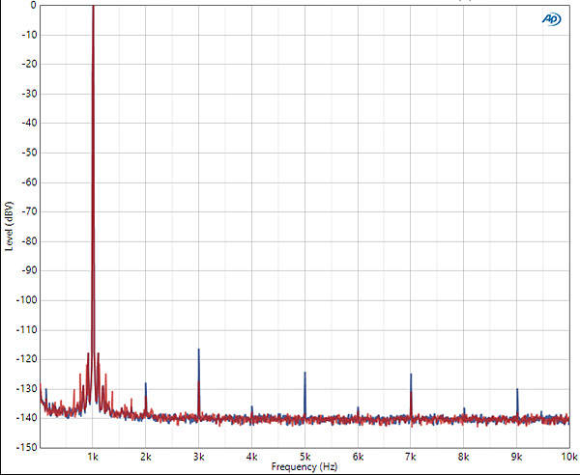
Task: Click the blue 9 kHz harmonic spike
Action: click(x=517, y=391)
